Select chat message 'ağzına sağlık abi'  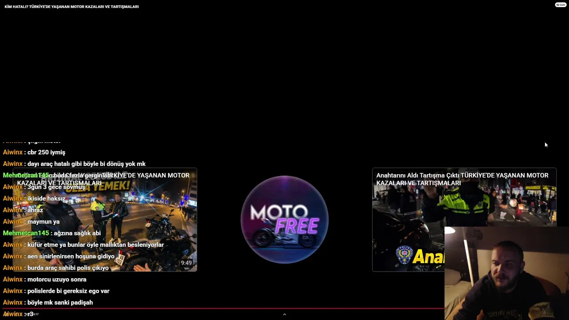77,233
